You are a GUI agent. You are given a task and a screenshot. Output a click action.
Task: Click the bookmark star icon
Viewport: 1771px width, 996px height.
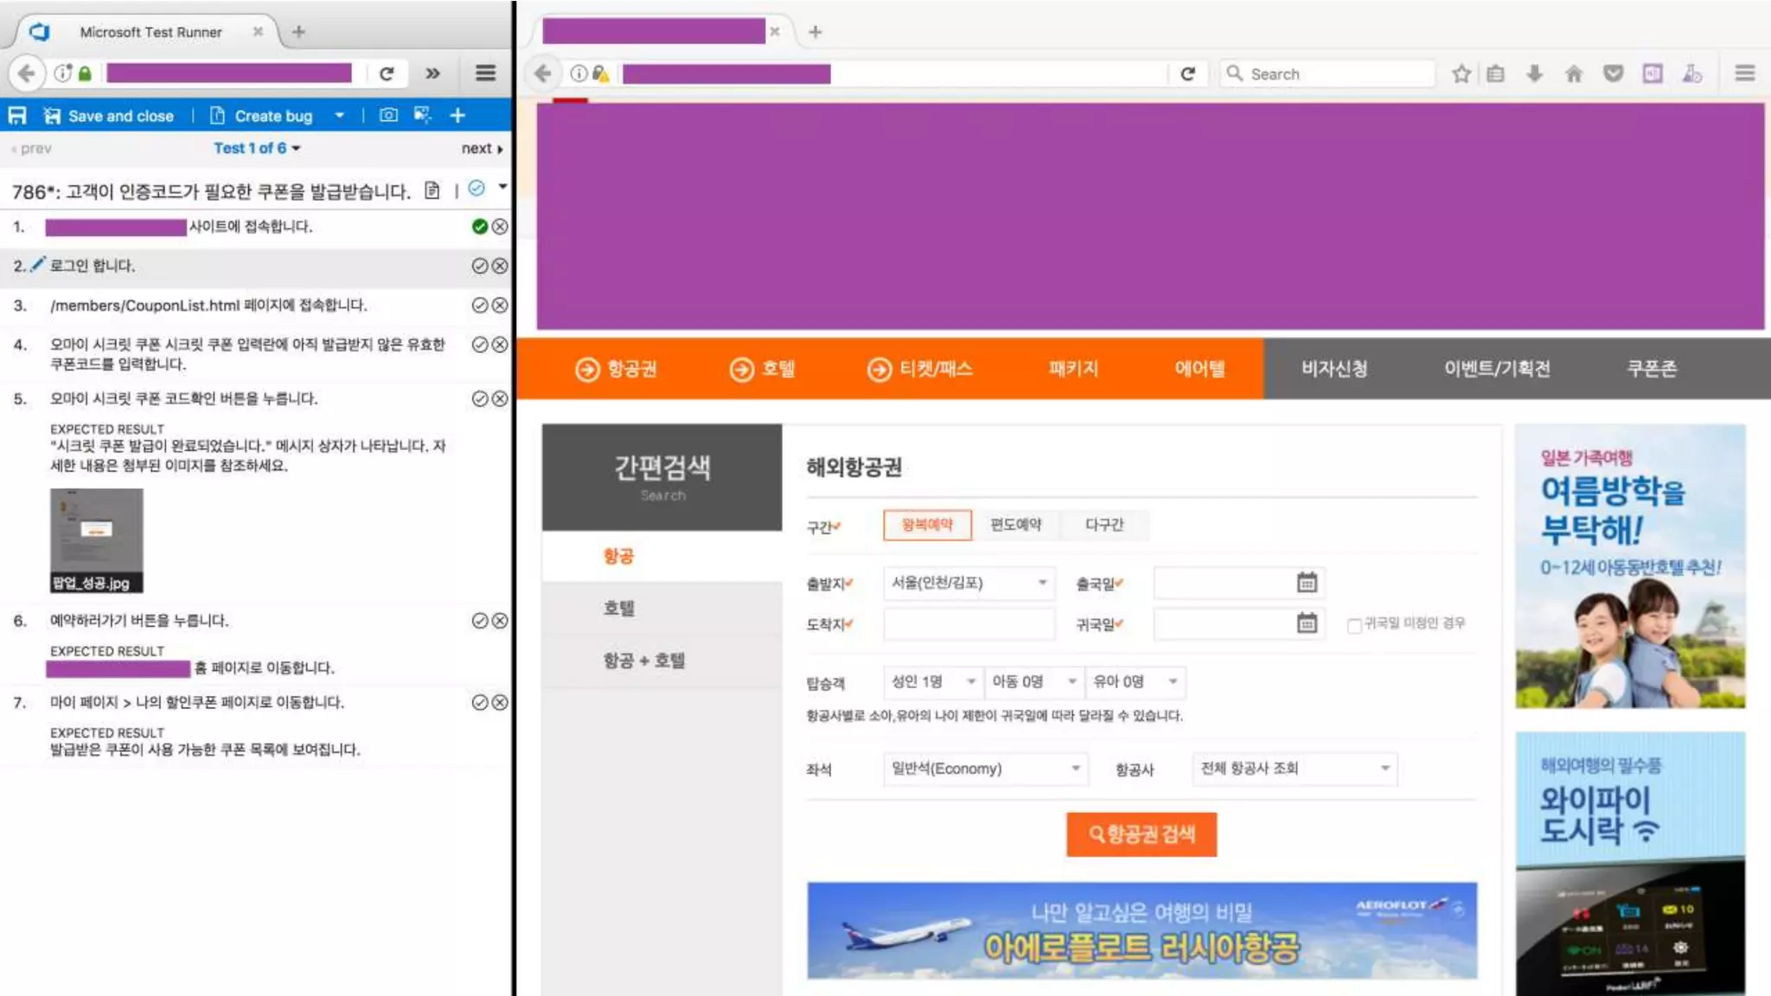click(x=1461, y=73)
